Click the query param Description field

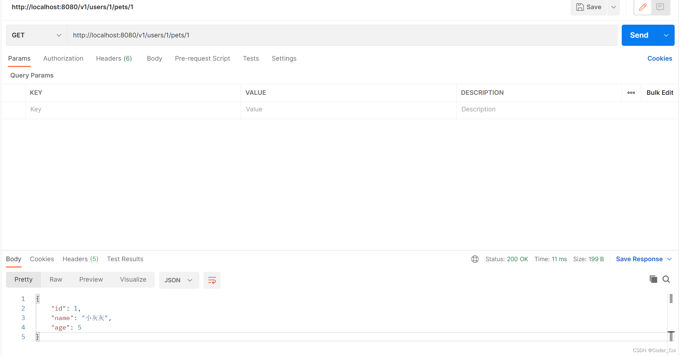(x=539, y=110)
